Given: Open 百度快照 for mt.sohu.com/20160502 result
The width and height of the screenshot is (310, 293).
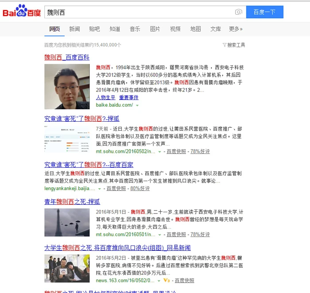Looking at the screenshot, I should 176,151.
